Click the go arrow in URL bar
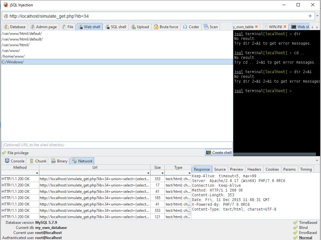321x240 pixels. click(310, 16)
